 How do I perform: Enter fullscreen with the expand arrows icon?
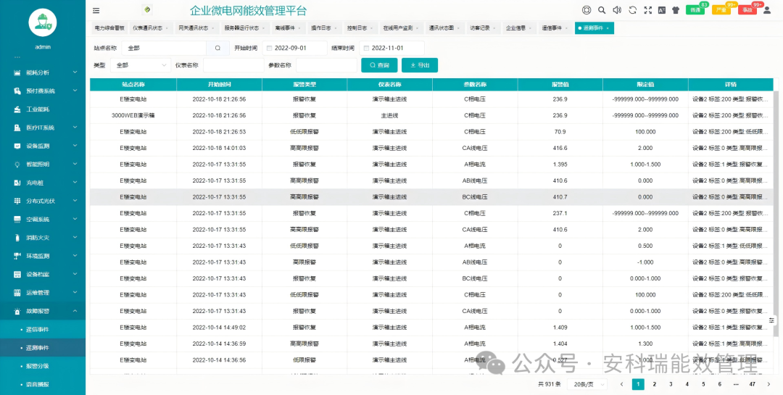pos(647,10)
